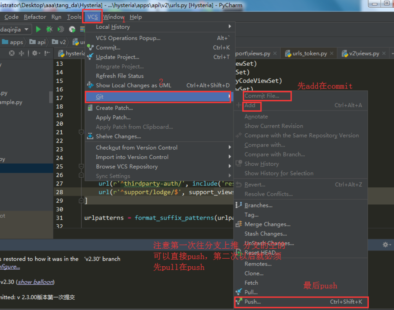Screen dimensions: 394x310
Task: Run the daqinjia configuration with the green play icon
Action: click(x=38, y=29)
